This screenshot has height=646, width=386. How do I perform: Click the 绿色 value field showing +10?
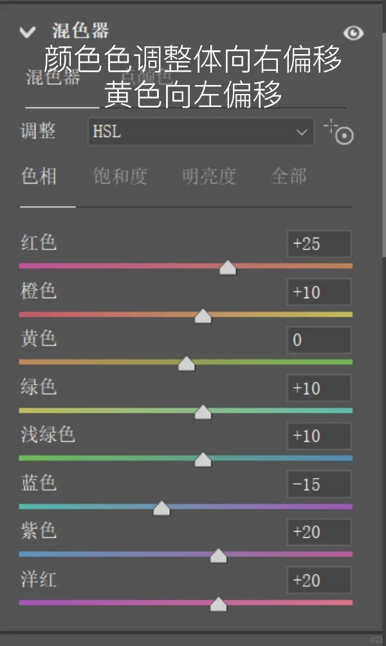point(319,388)
